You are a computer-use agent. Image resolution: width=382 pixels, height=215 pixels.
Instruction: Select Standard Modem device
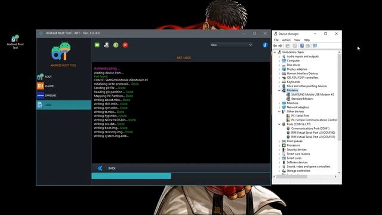tap(302, 99)
